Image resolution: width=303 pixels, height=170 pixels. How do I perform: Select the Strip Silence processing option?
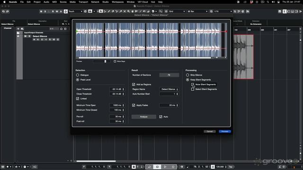coord(187,75)
